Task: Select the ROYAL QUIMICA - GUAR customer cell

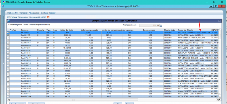Action: [x=194, y=66]
